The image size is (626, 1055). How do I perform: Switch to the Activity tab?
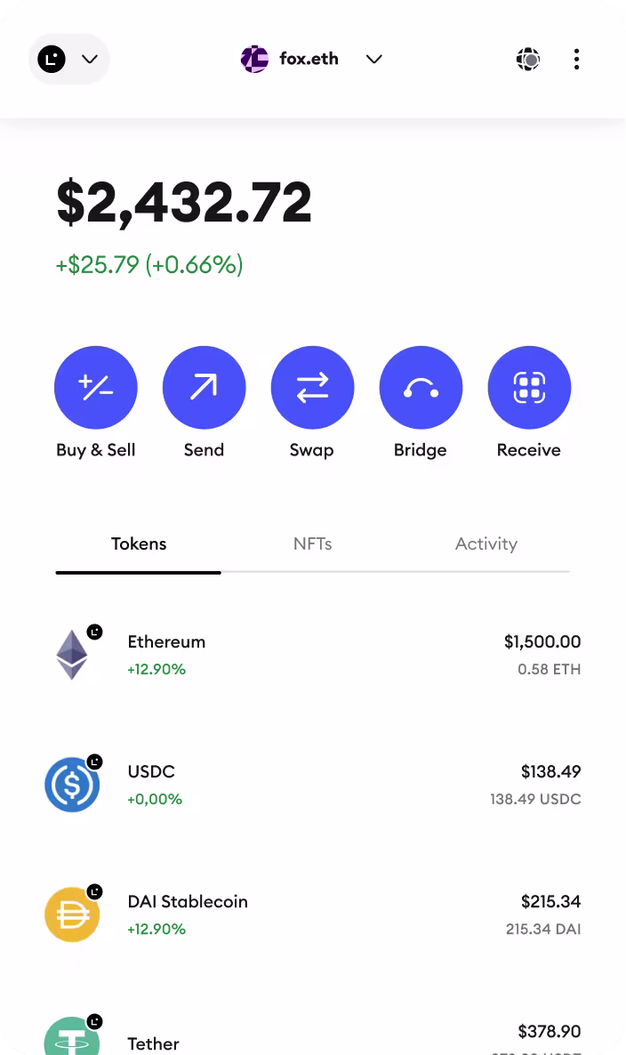pyautogui.click(x=486, y=544)
